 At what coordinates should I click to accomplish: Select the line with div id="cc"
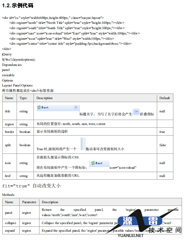(53, 18)
